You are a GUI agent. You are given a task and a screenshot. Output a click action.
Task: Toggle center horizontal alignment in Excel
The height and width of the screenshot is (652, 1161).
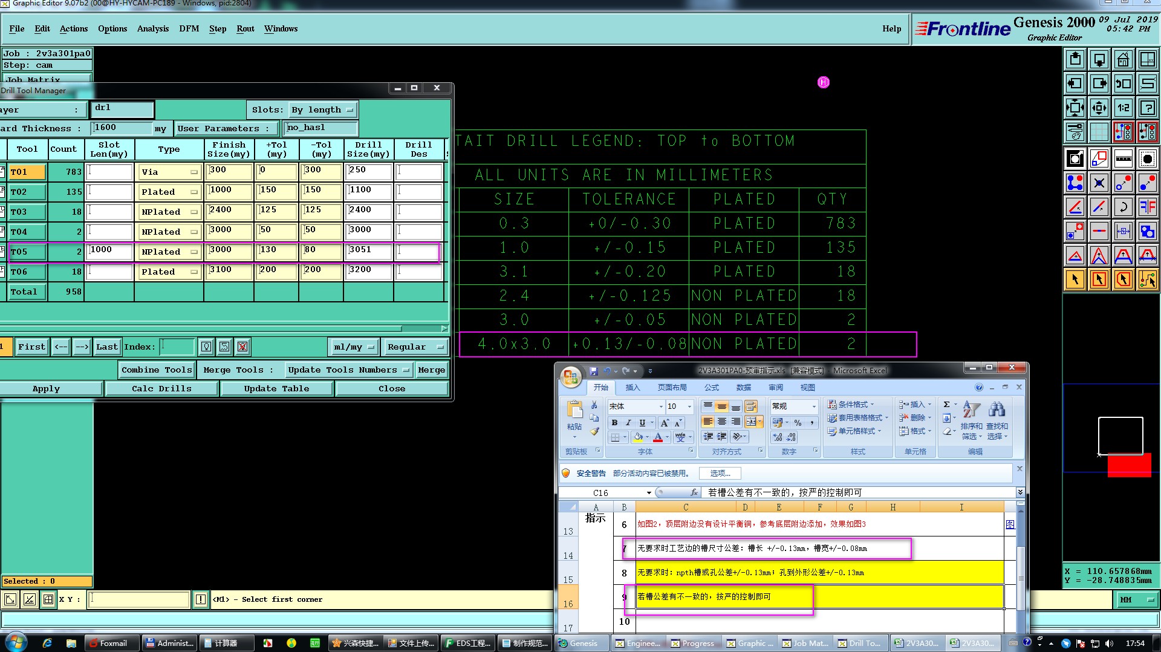721,422
